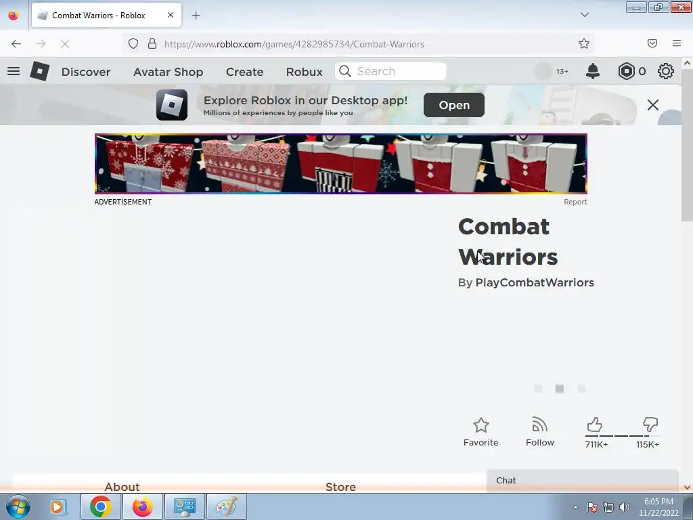Click the Action Center flag icon

(x=592, y=507)
